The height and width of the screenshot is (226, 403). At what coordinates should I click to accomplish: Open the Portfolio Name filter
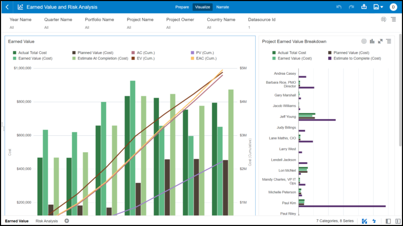[99, 23]
